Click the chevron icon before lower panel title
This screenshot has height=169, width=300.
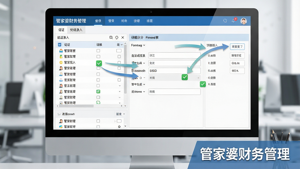[59, 114]
